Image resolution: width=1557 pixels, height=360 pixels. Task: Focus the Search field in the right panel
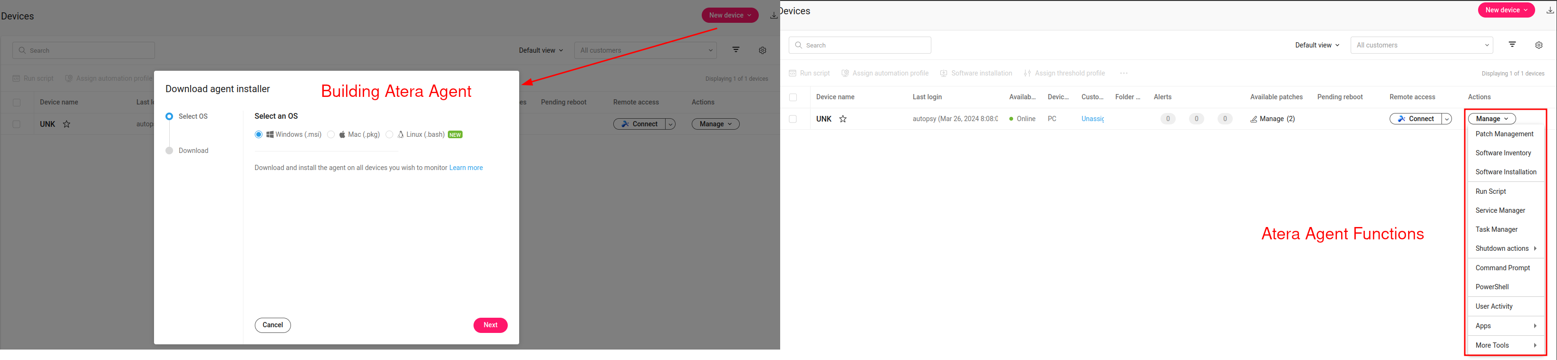860,45
